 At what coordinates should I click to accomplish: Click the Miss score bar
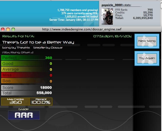pyautogui.click(x=27, y=75)
